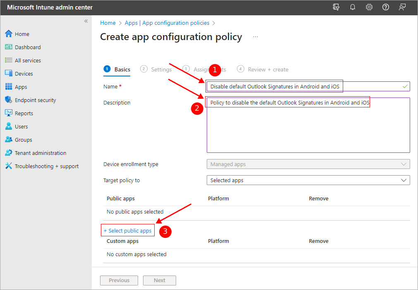The width and height of the screenshot is (418, 290).
Task: Open Troubleshooting + support section
Action: tap(47, 166)
